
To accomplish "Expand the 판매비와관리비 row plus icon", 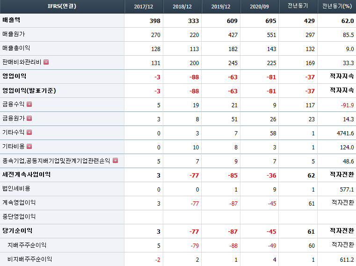I will coord(46,62).
